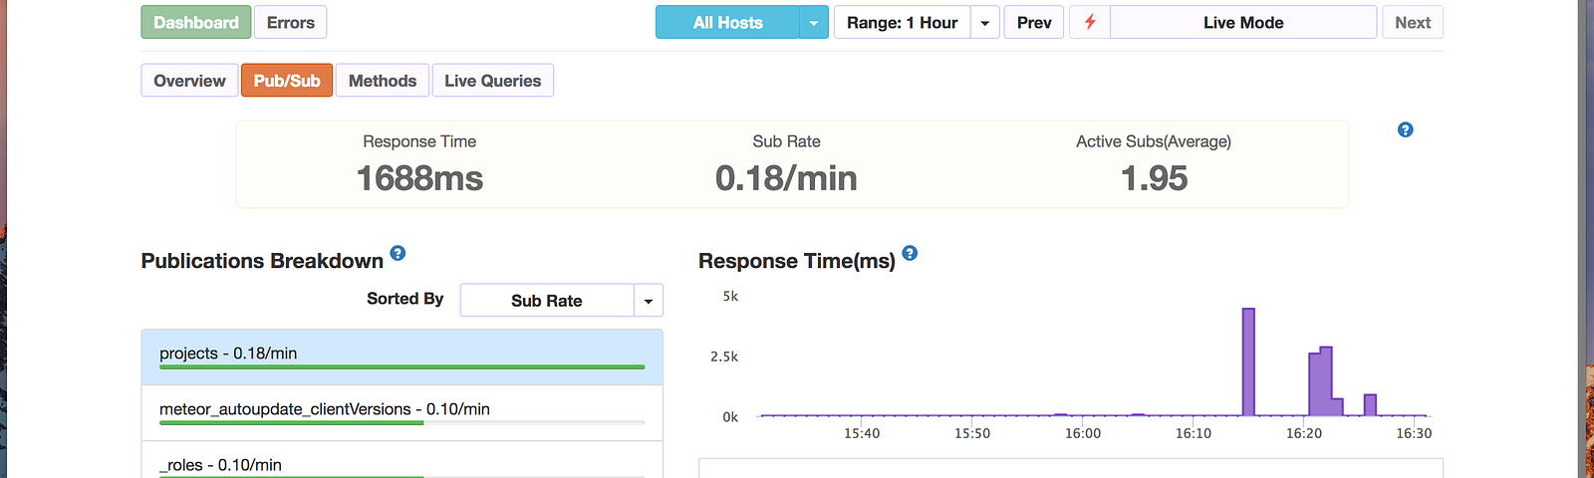Click the Publications Breakdown heading
Image resolution: width=1594 pixels, height=478 pixels.
coord(262,261)
